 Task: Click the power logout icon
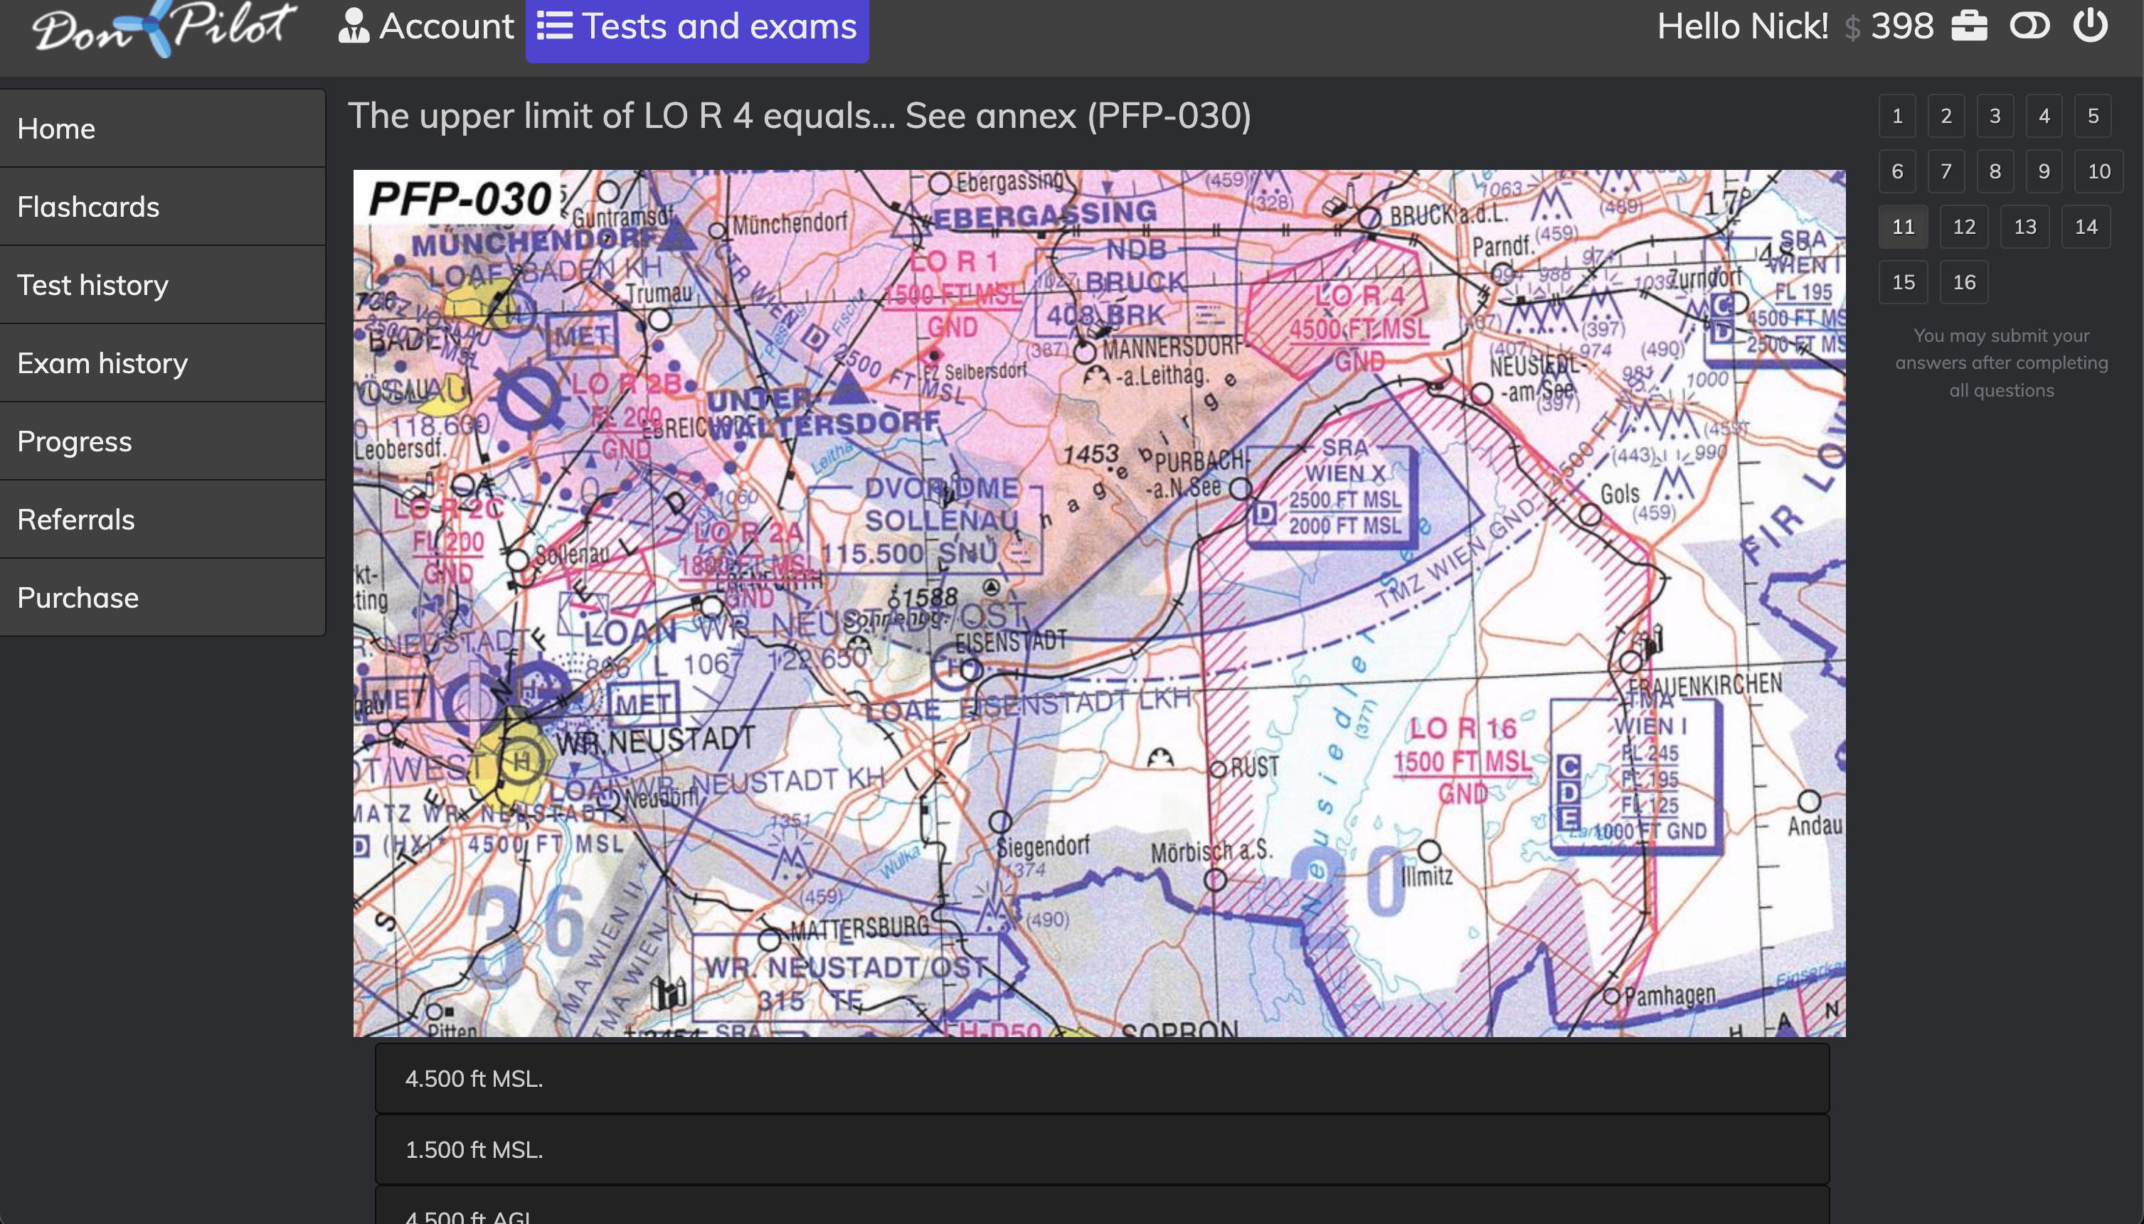click(2090, 26)
